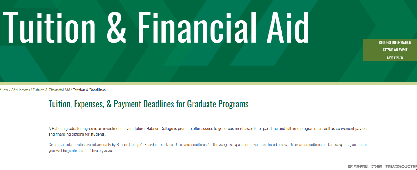Click the ampersand in the banner title
The image size is (417, 170).
116,27
